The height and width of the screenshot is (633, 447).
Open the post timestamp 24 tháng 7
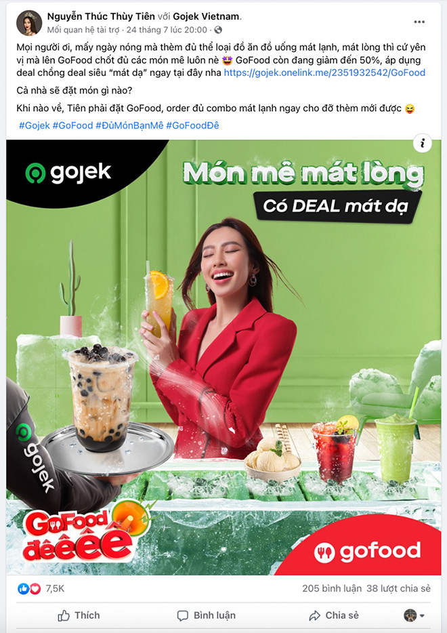click(167, 30)
